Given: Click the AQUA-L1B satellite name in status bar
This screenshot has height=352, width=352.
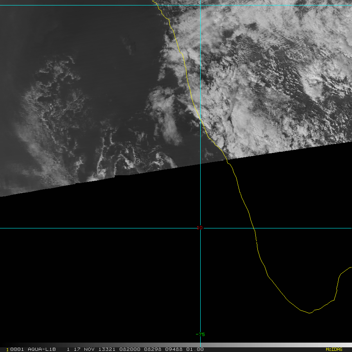Looking at the screenshot, I should coord(42,349).
